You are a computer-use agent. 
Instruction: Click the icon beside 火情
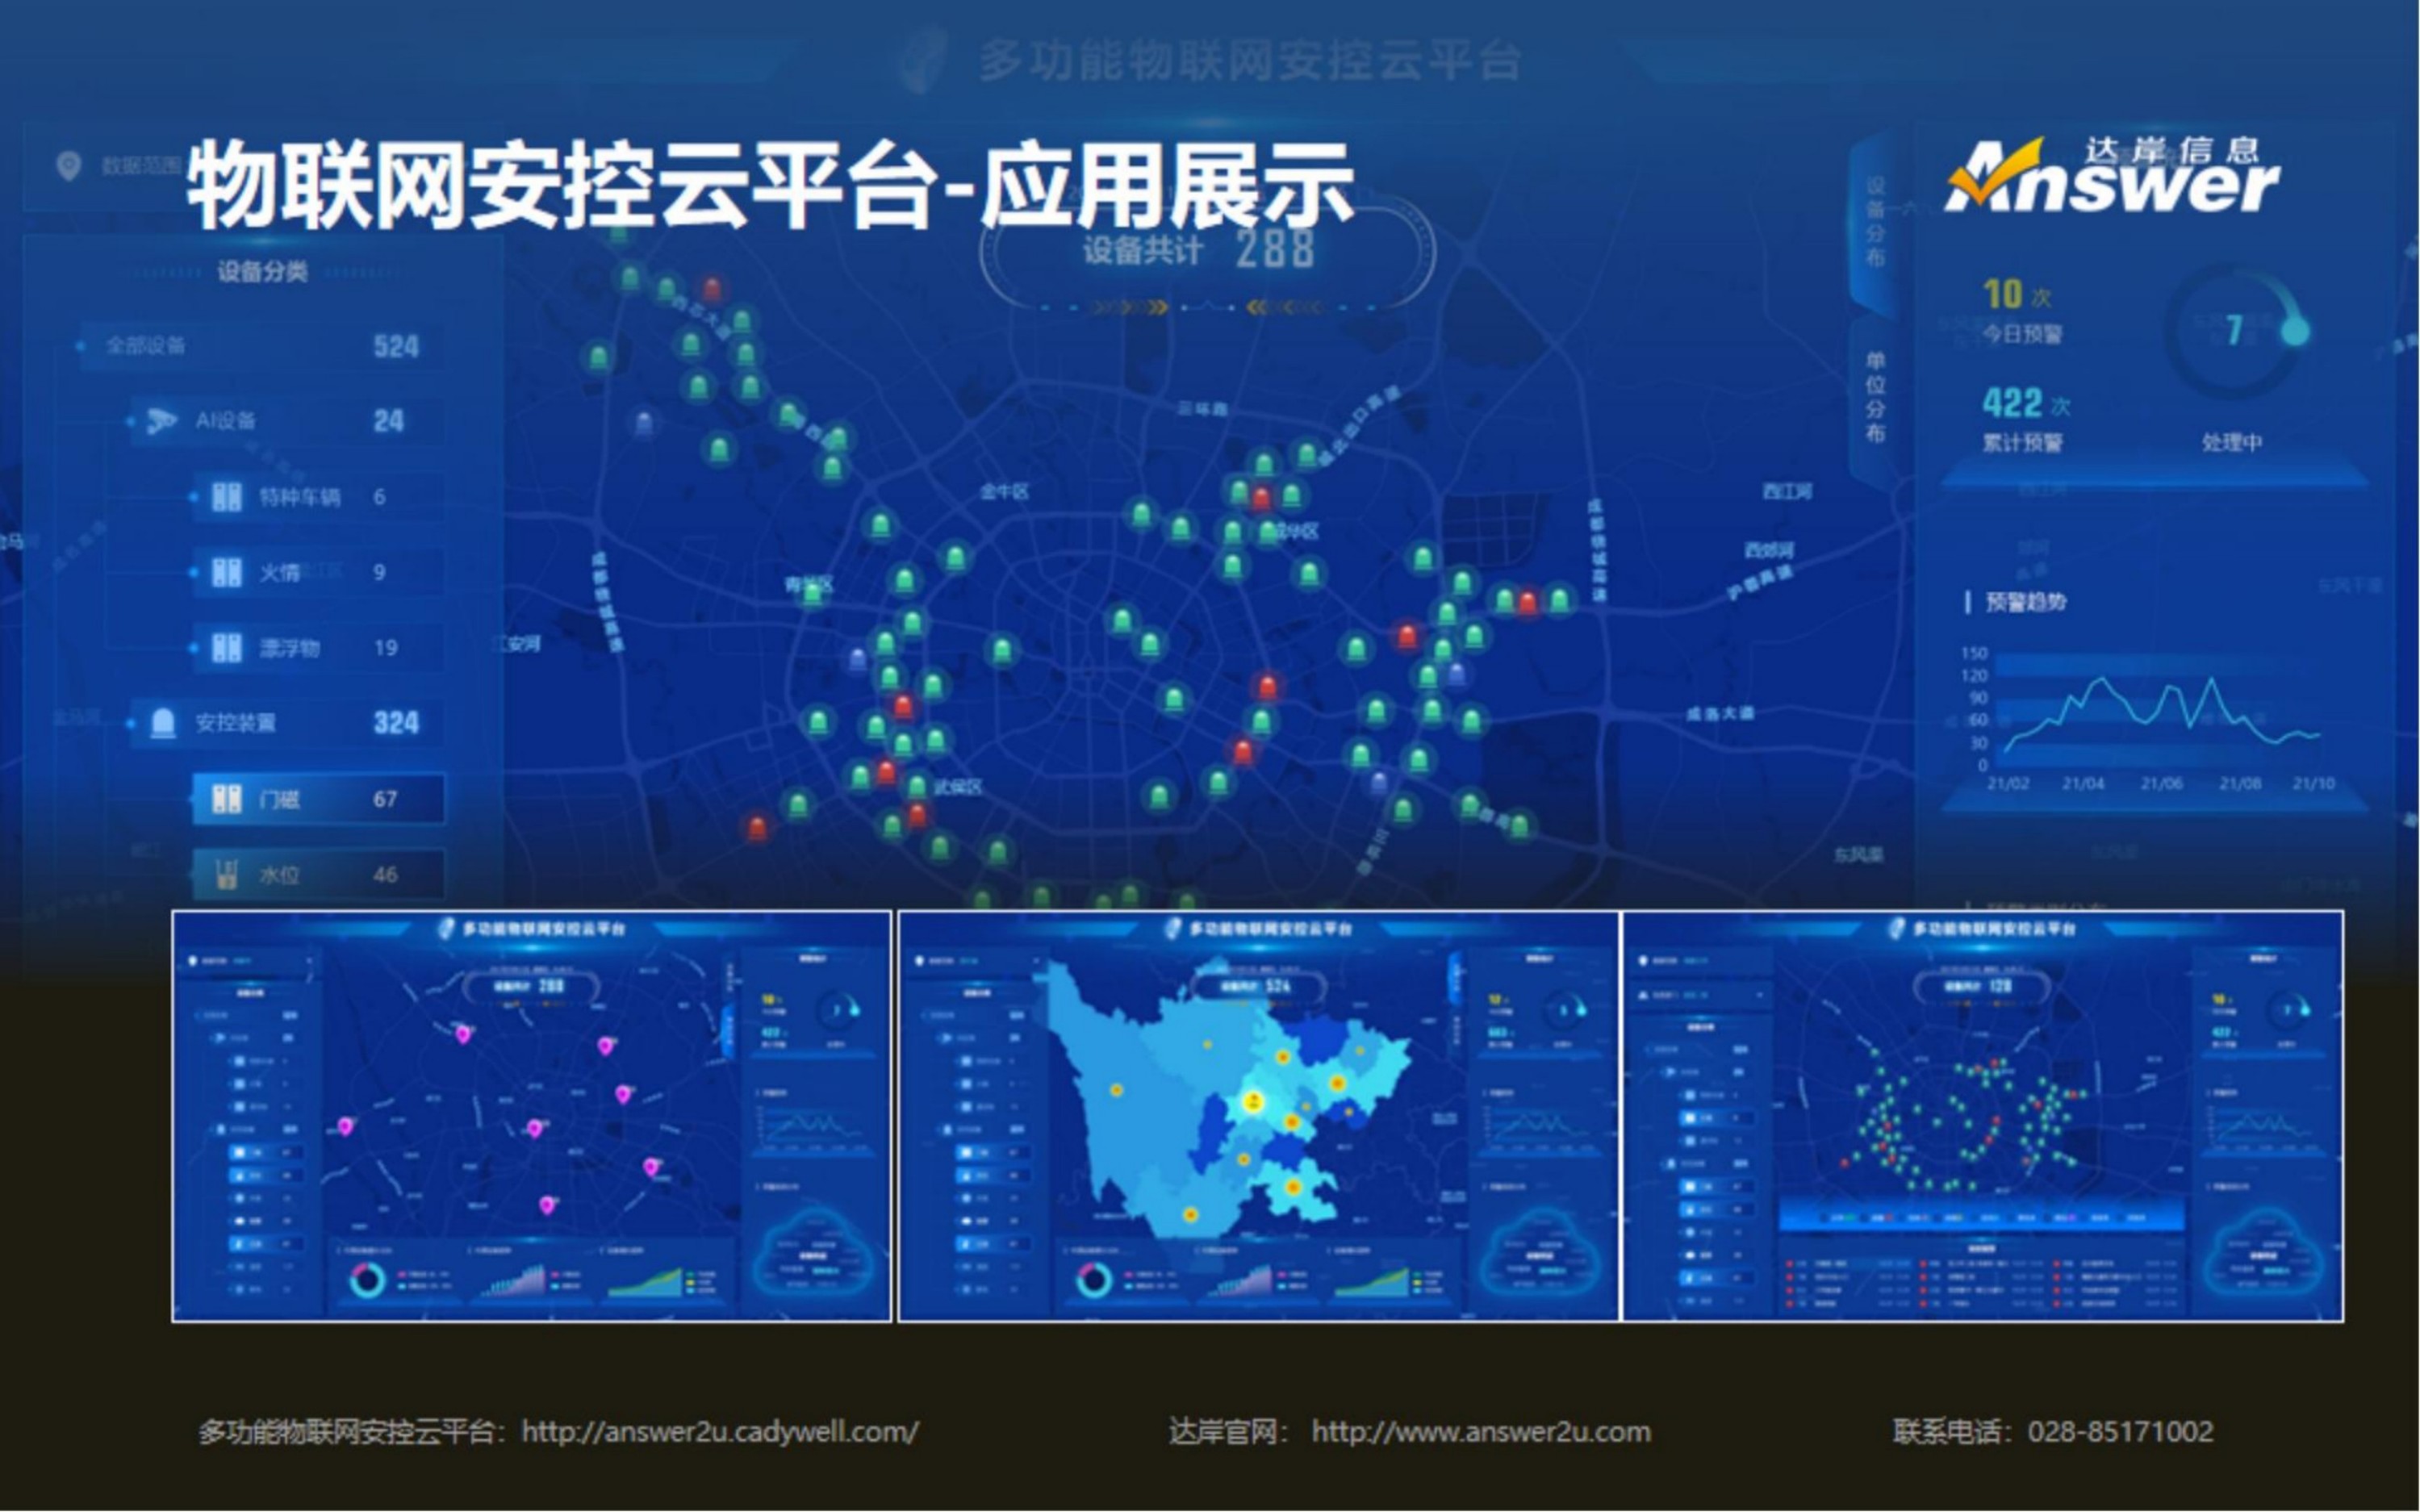click(226, 572)
